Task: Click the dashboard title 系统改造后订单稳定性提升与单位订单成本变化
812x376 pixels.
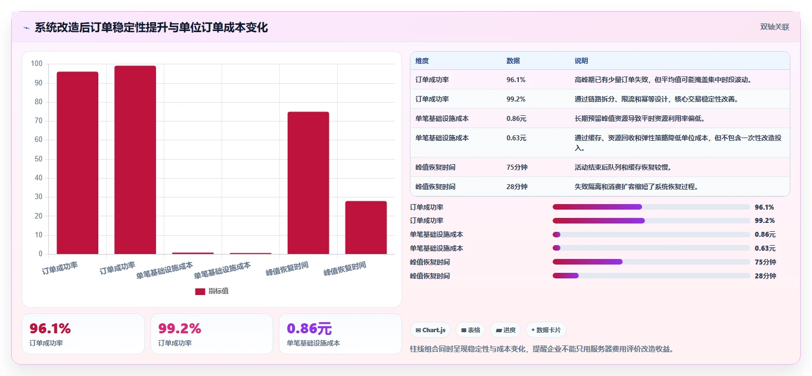Action: pos(151,27)
